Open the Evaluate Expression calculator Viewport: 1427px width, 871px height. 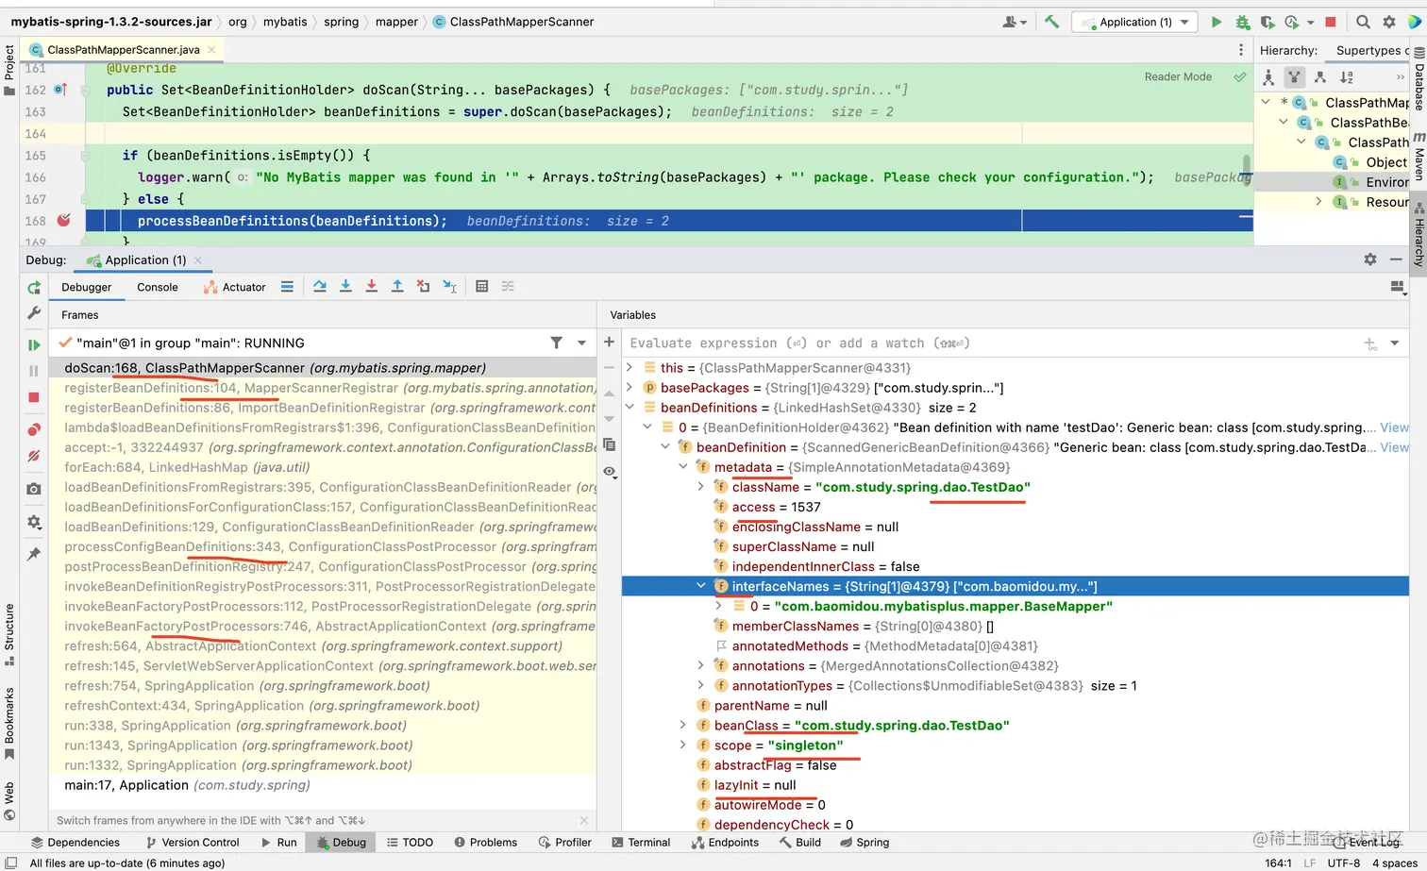481,287
